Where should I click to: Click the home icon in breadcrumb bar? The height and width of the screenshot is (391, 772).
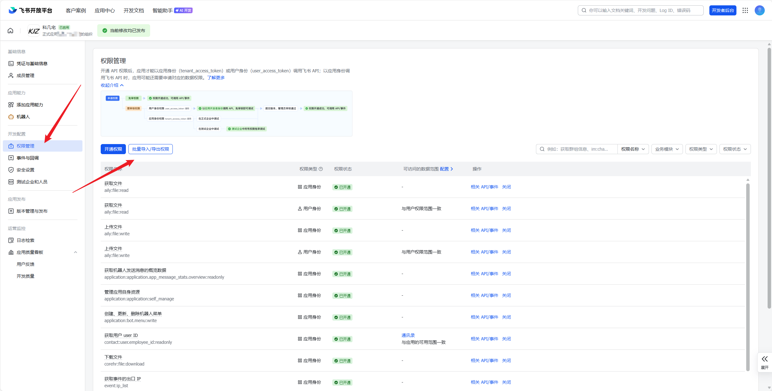click(10, 31)
